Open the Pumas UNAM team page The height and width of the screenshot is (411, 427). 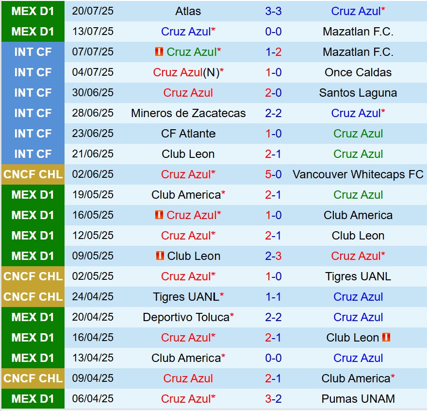[x=358, y=399]
